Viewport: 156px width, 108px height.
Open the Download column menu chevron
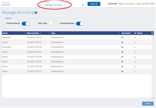(131, 33)
